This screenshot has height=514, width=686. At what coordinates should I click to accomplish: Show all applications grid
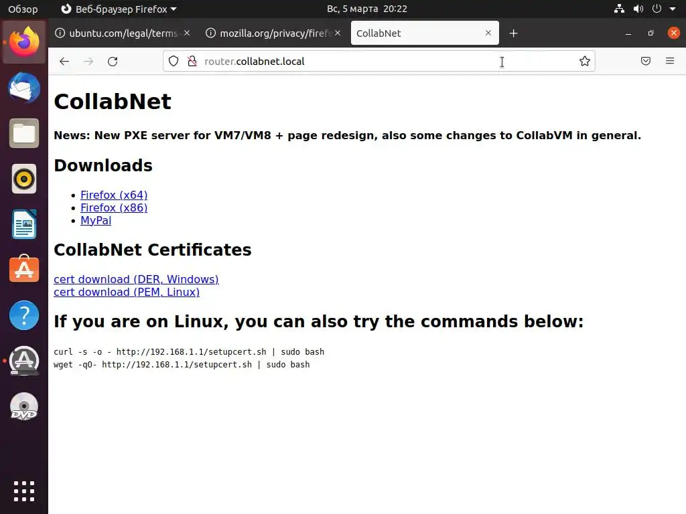click(24, 491)
